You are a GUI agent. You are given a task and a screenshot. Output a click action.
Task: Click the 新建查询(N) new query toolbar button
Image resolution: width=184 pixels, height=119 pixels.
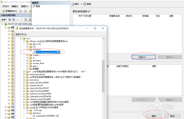tap(10, 11)
